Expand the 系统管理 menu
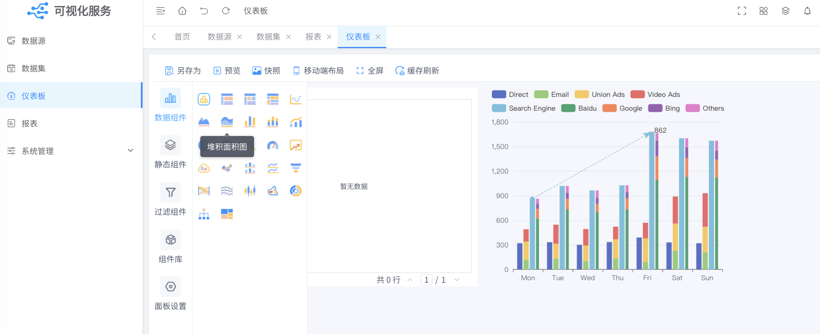This screenshot has height=334, width=820. 71,151
